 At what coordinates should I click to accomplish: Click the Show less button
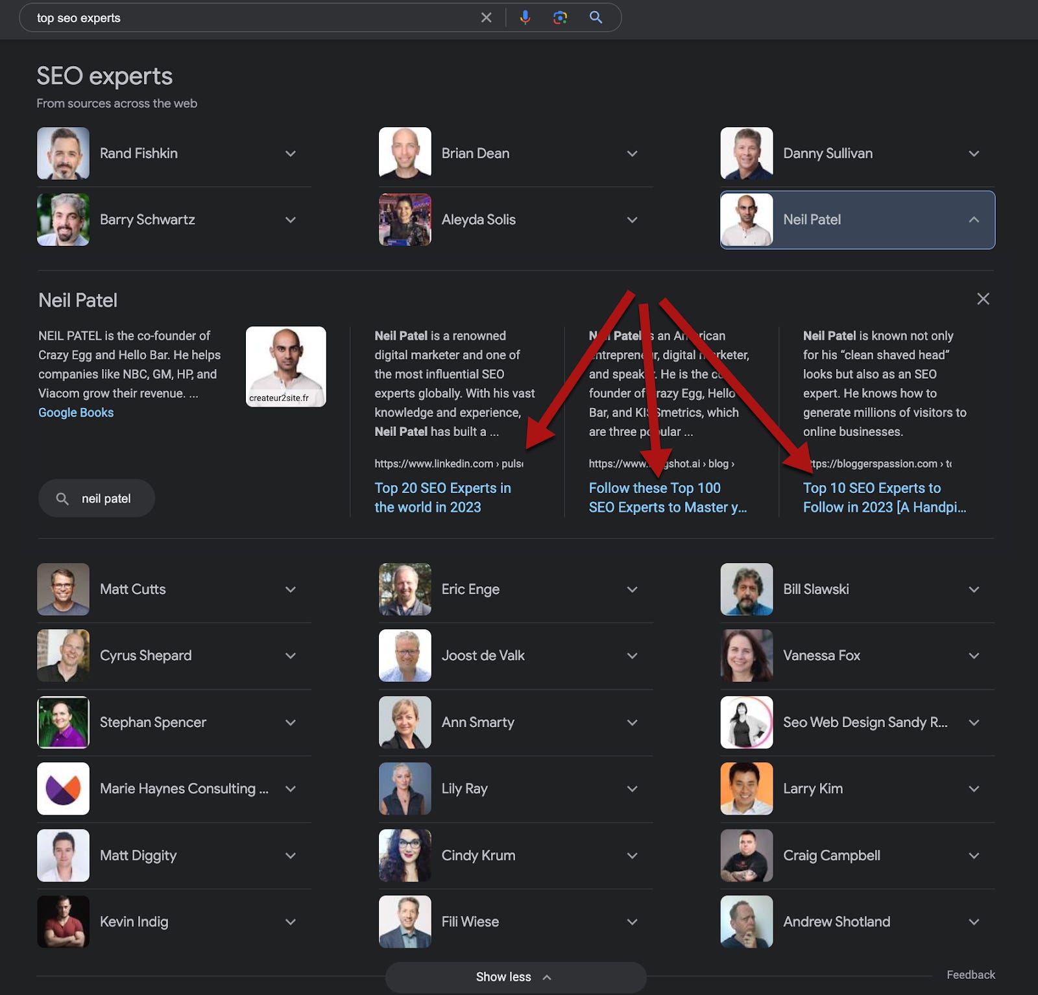516,977
